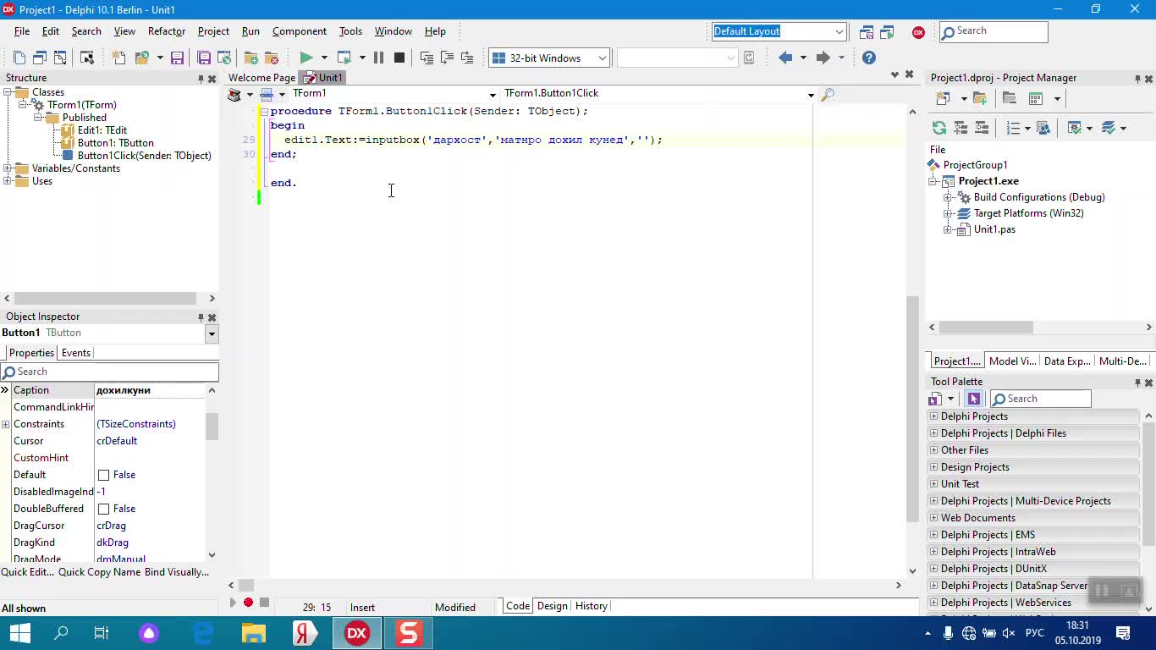Click Add Existing Project folder icon

click(x=980, y=98)
